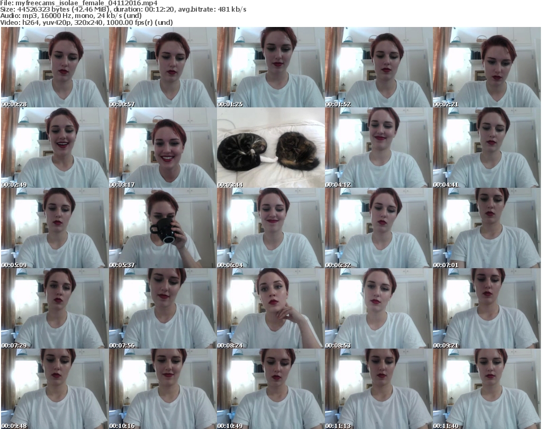The height and width of the screenshot is (429, 542).
Task: Open the frame at 00:09:48
Action: click(x=55, y=389)
